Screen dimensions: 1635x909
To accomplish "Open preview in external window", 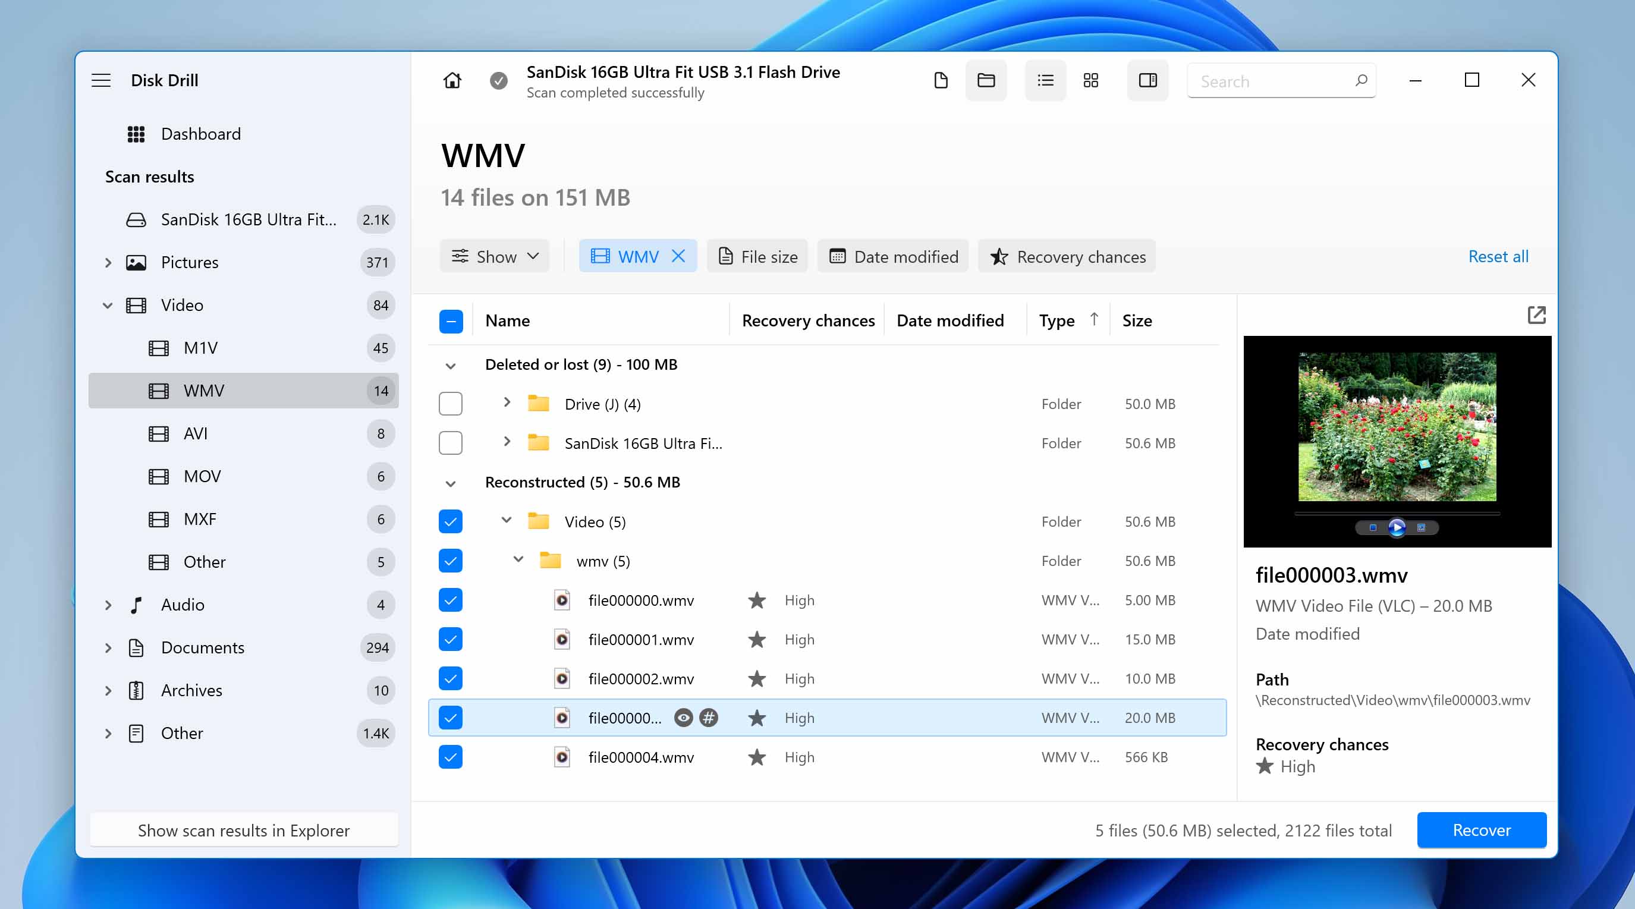I will coord(1536,315).
